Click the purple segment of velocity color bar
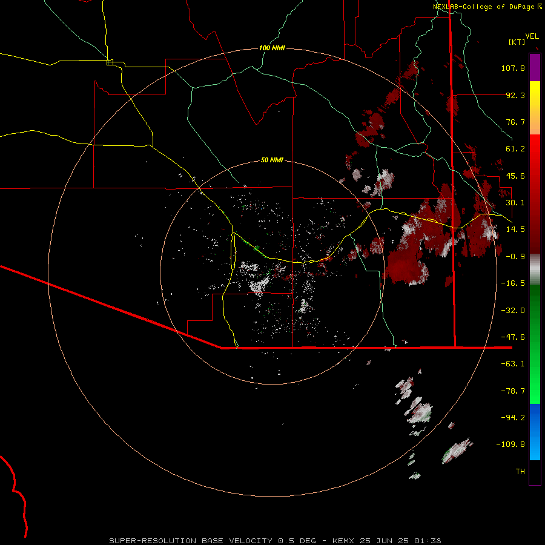The height and width of the screenshot is (545, 545). point(535,68)
